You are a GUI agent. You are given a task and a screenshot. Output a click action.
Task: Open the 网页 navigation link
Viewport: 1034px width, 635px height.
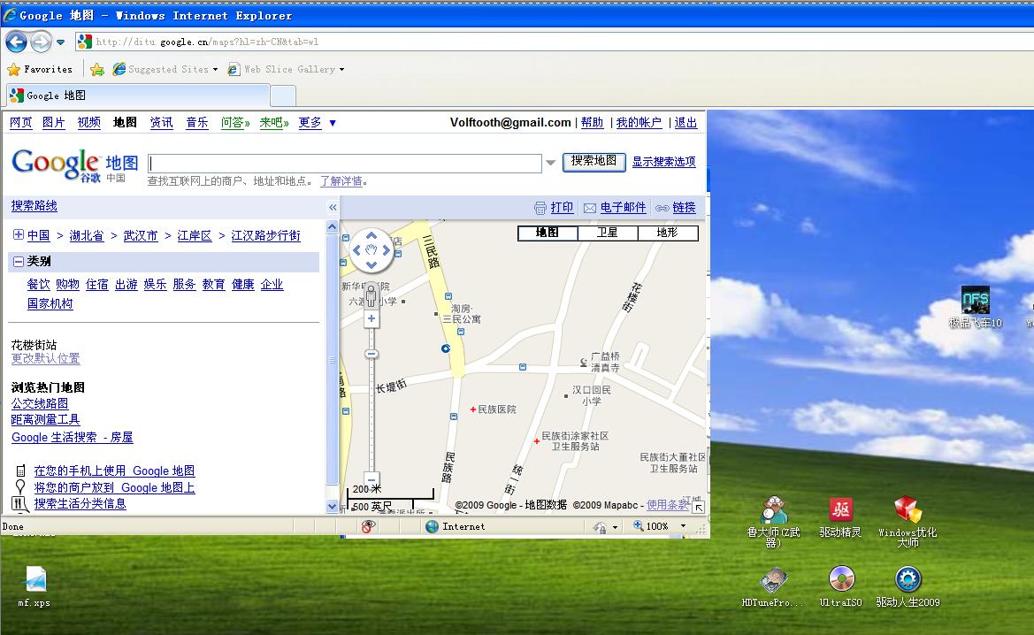[21, 123]
